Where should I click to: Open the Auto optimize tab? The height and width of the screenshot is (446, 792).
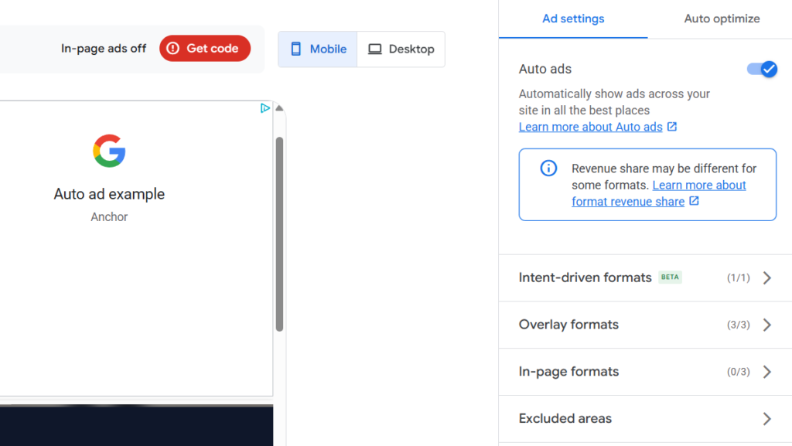722,19
